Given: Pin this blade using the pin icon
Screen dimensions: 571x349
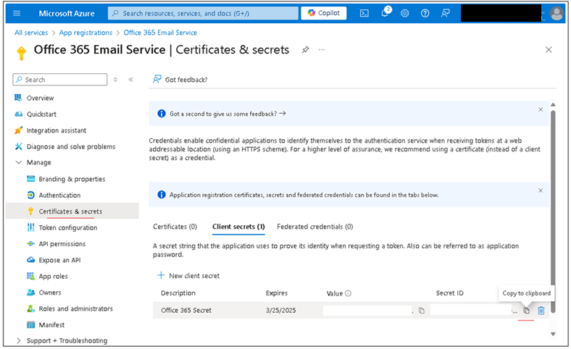Looking at the screenshot, I should coord(305,50).
